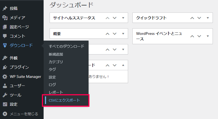Click the pages icon beside 固定ページ
This screenshot has width=218, height=119.
tap(5, 27)
